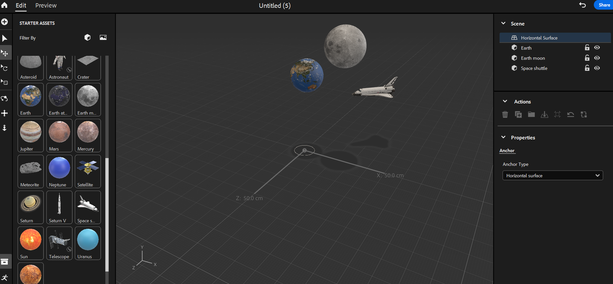
Task: Click the Undo arrow button
Action: tap(583, 5)
